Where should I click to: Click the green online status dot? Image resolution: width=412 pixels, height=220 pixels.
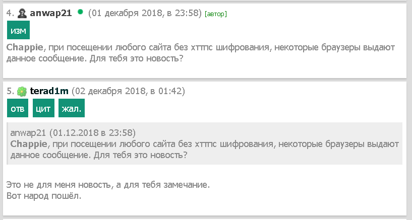point(80,12)
